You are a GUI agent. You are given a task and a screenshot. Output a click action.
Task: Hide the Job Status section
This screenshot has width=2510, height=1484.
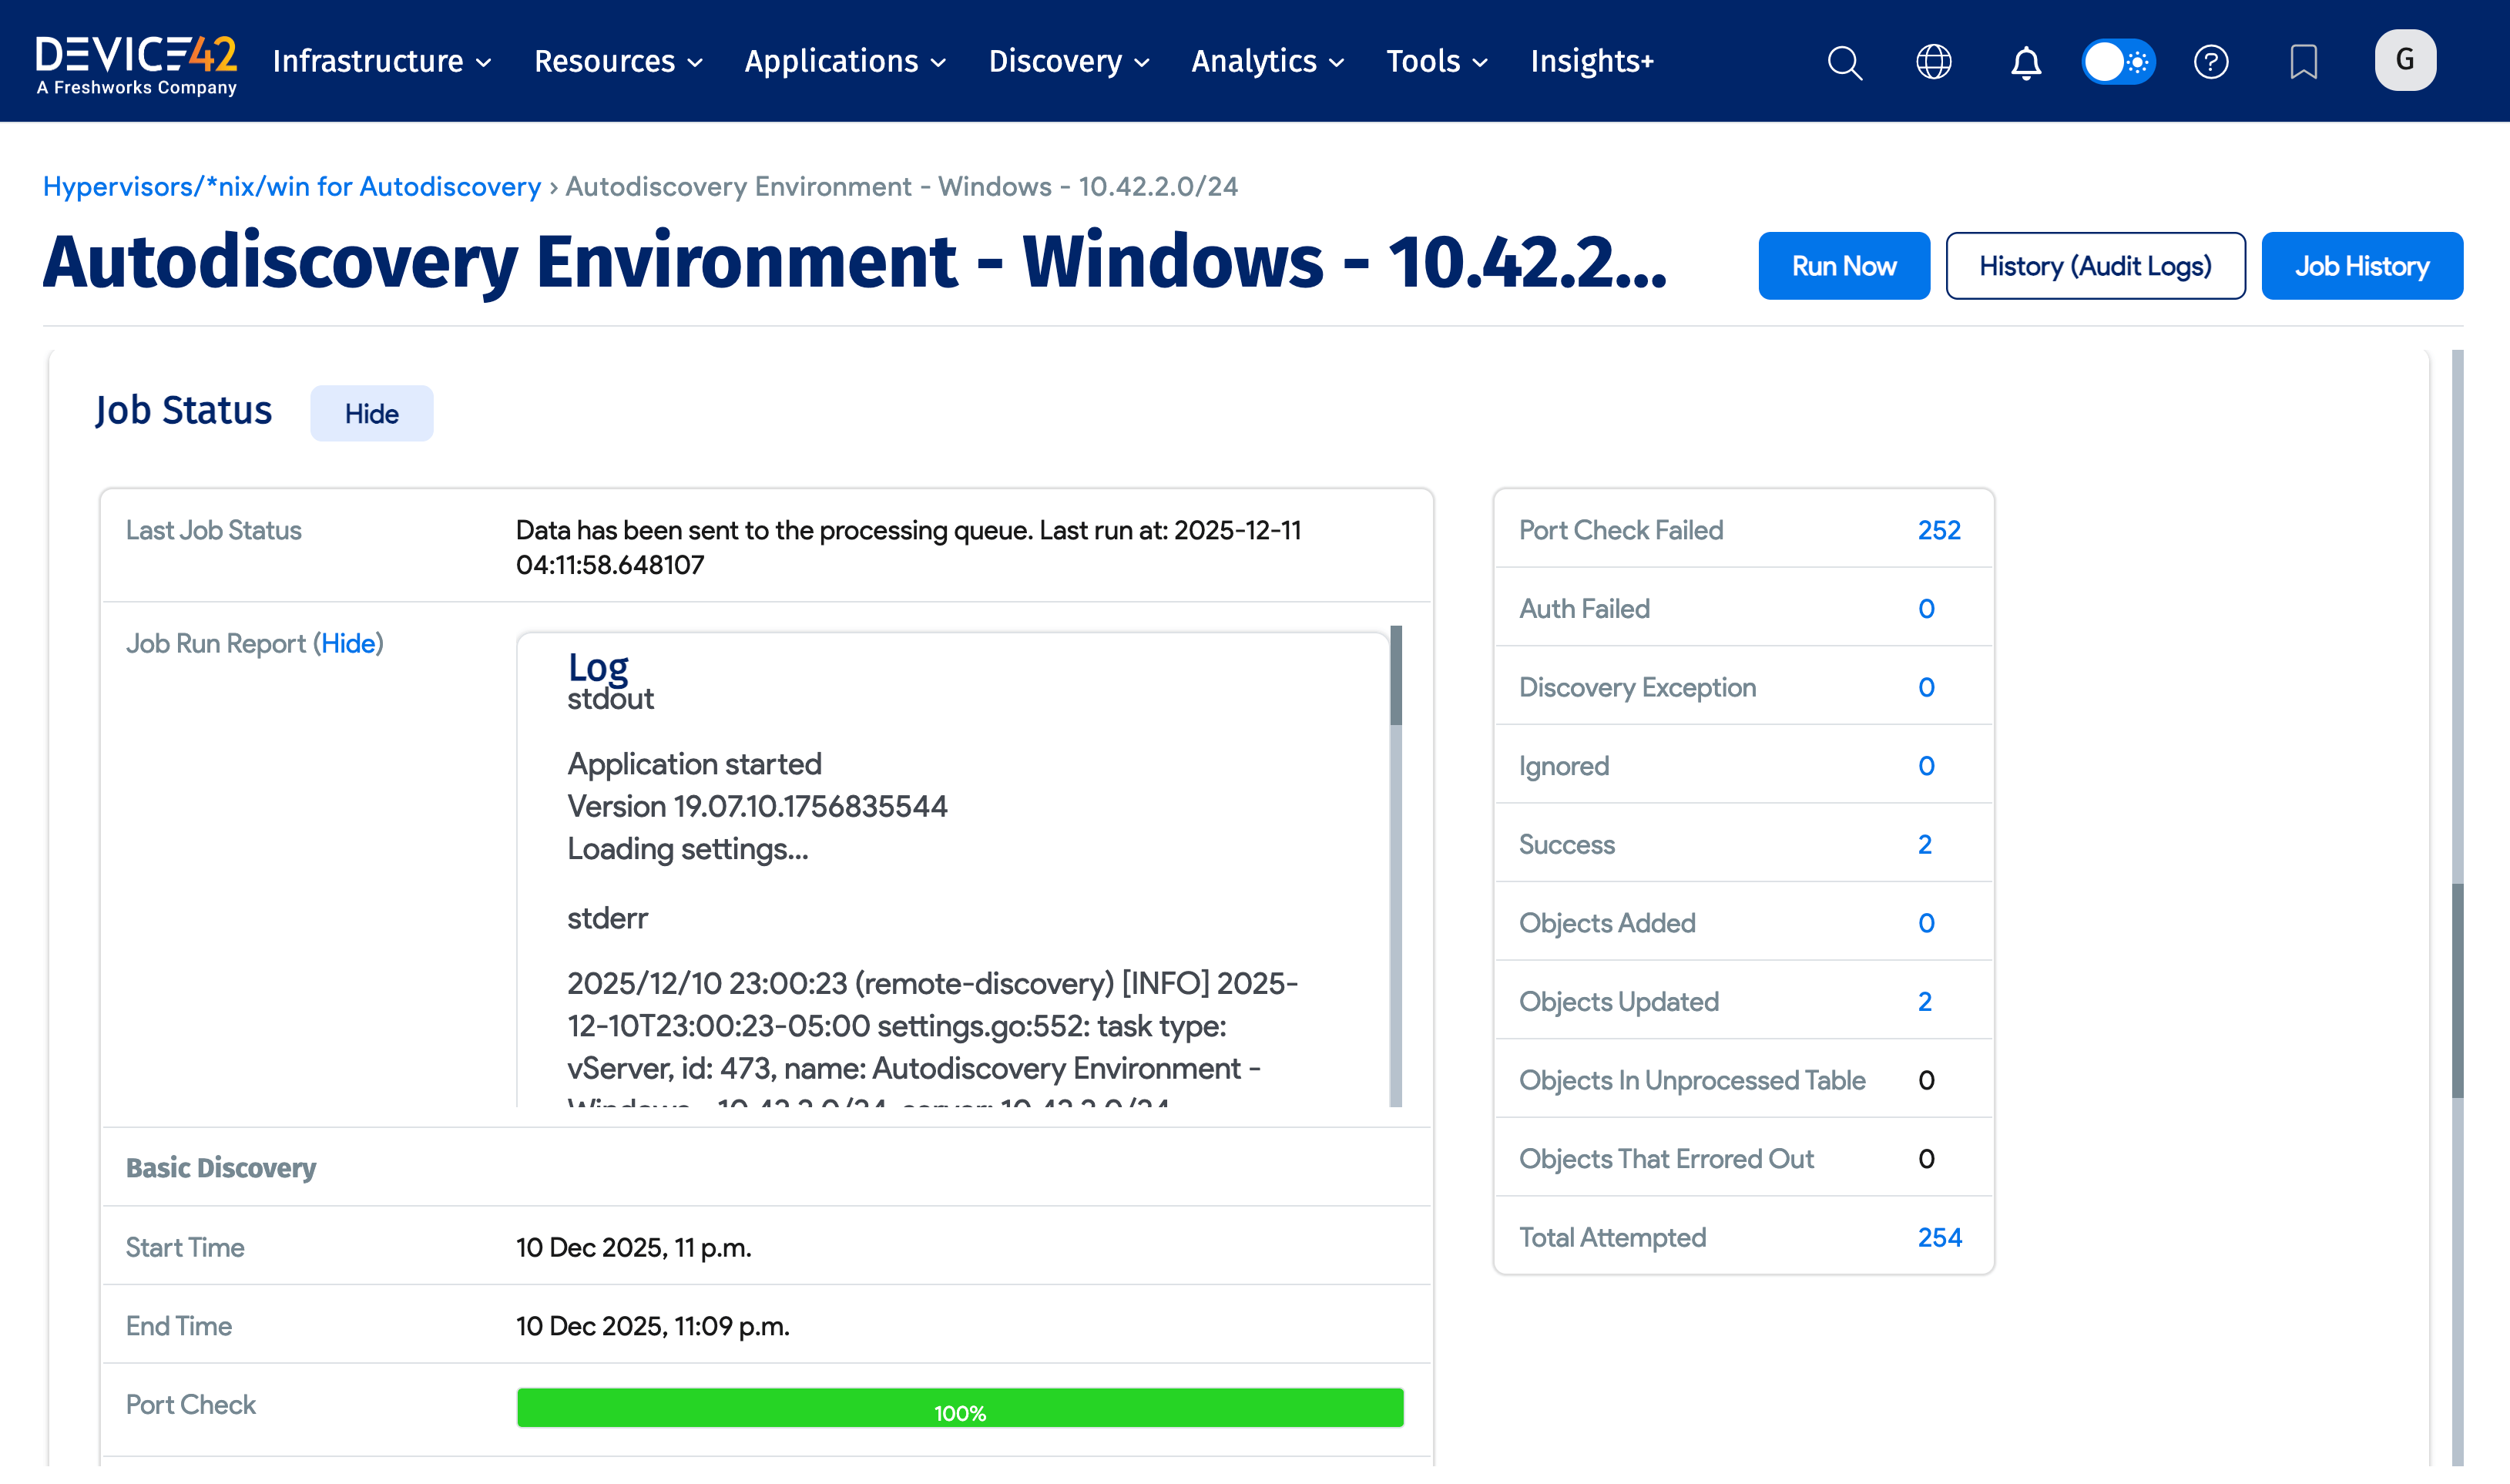[371, 413]
